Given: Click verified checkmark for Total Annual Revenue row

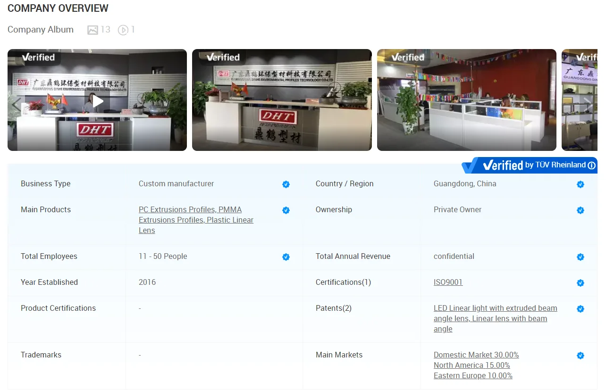Looking at the screenshot, I should [581, 257].
